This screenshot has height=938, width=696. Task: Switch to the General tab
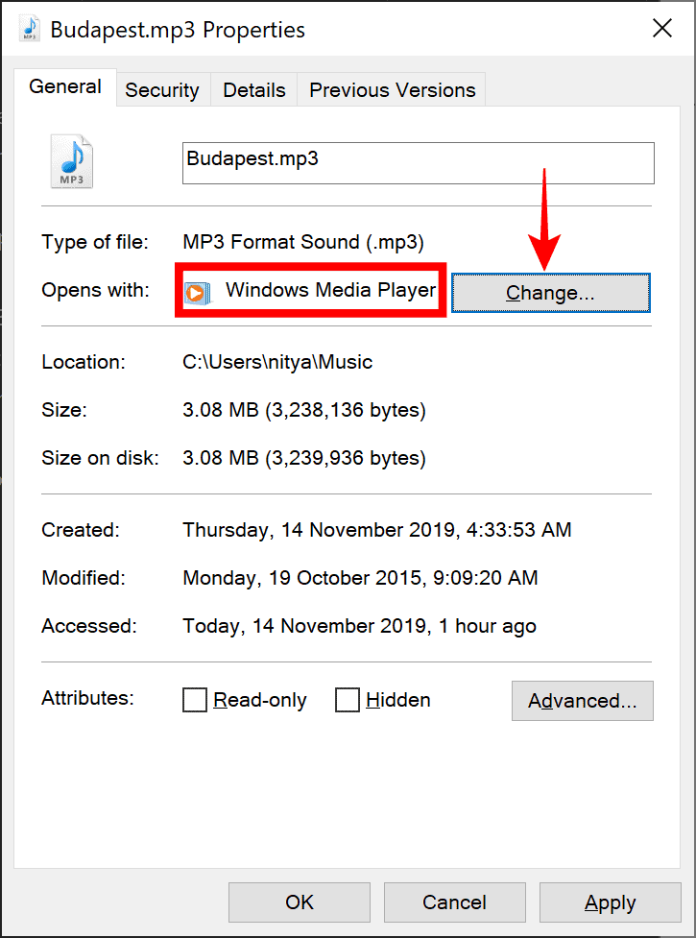pos(65,86)
